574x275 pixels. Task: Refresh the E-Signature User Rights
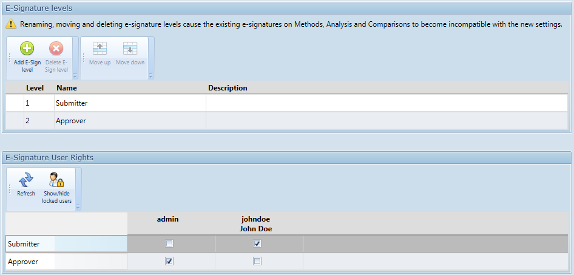(26, 184)
